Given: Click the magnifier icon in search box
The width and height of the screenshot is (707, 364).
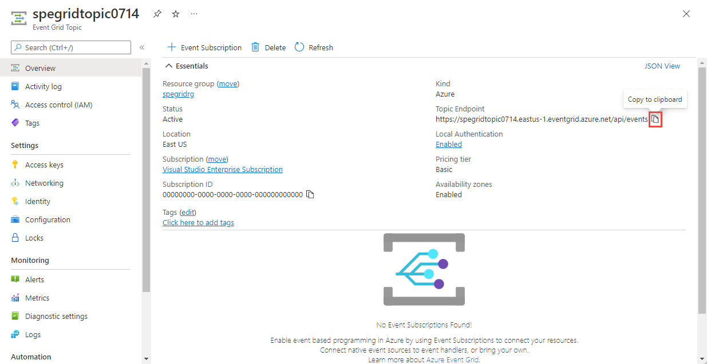Looking at the screenshot, I should point(19,47).
